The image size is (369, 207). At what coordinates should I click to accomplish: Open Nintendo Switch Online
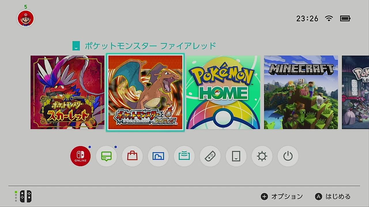[80, 156]
